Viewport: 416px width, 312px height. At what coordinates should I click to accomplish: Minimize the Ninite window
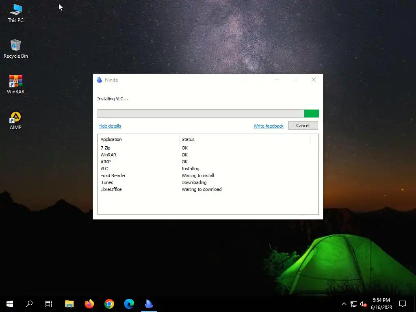coord(276,80)
